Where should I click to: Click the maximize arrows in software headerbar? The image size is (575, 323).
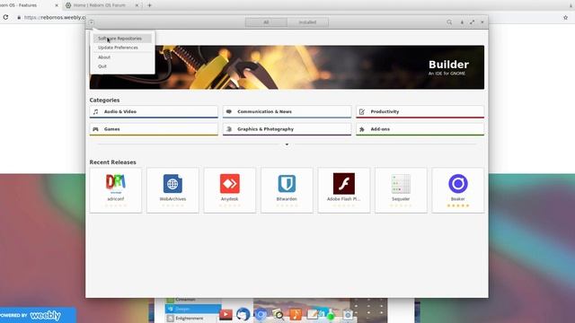[x=472, y=22]
